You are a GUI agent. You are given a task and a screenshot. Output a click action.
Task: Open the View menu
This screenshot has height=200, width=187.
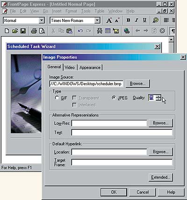pos(35,11)
